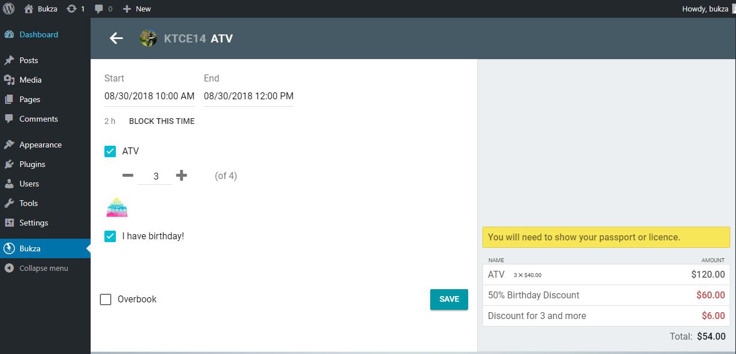This screenshot has height=354, width=736.
Task: Click the ATV avatar thumbnail in header
Action: click(149, 38)
